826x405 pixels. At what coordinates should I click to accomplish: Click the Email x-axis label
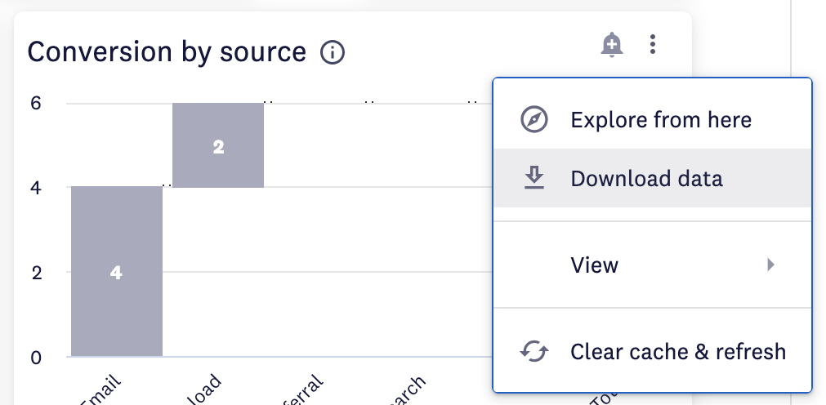(101, 390)
